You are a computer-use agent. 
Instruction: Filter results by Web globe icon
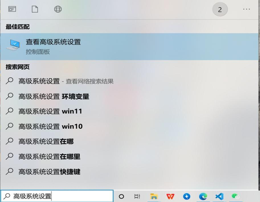tap(58, 9)
